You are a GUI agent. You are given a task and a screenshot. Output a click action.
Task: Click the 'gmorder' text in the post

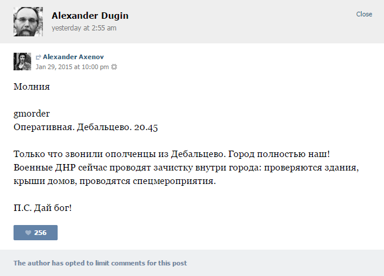coord(32,114)
